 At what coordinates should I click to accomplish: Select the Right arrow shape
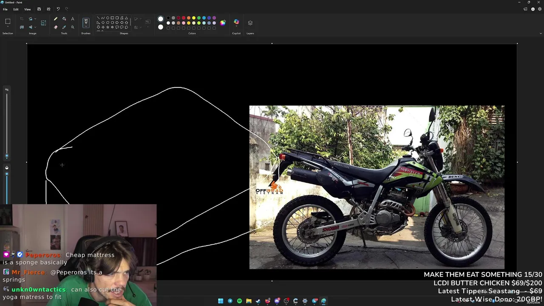click(x=117, y=23)
